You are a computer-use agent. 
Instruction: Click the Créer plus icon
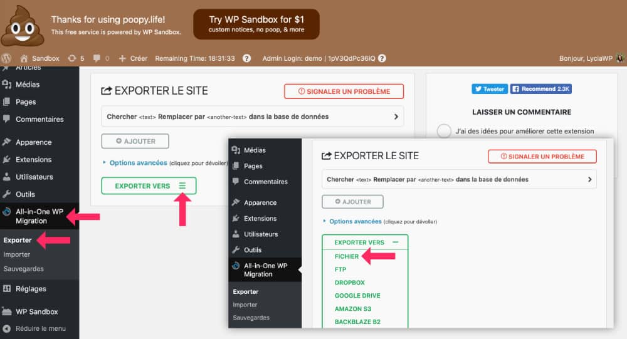click(122, 58)
